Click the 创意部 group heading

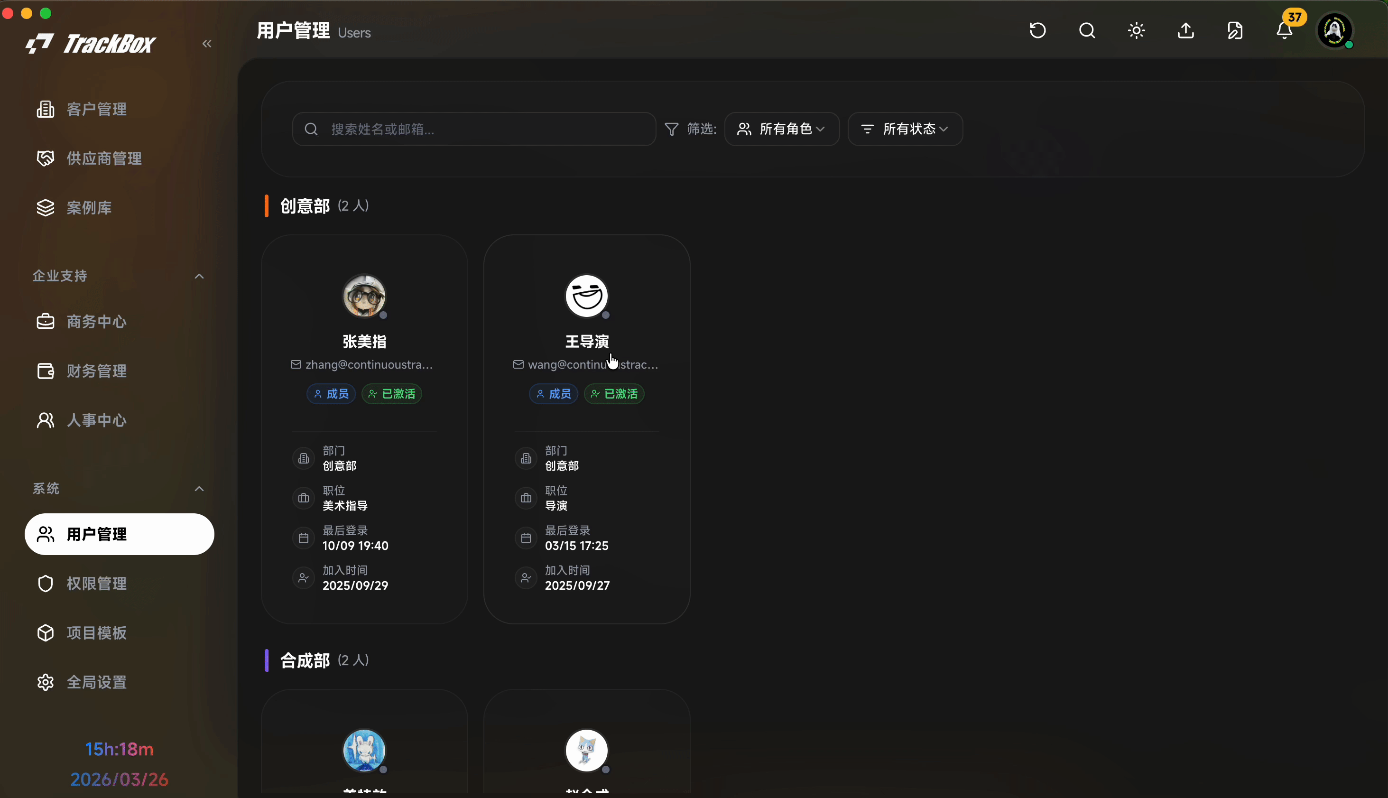pos(305,207)
